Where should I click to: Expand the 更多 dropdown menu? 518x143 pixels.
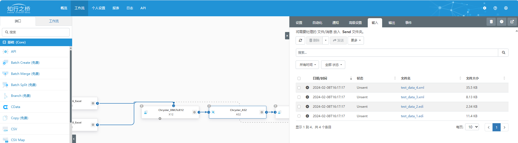tap(356, 40)
